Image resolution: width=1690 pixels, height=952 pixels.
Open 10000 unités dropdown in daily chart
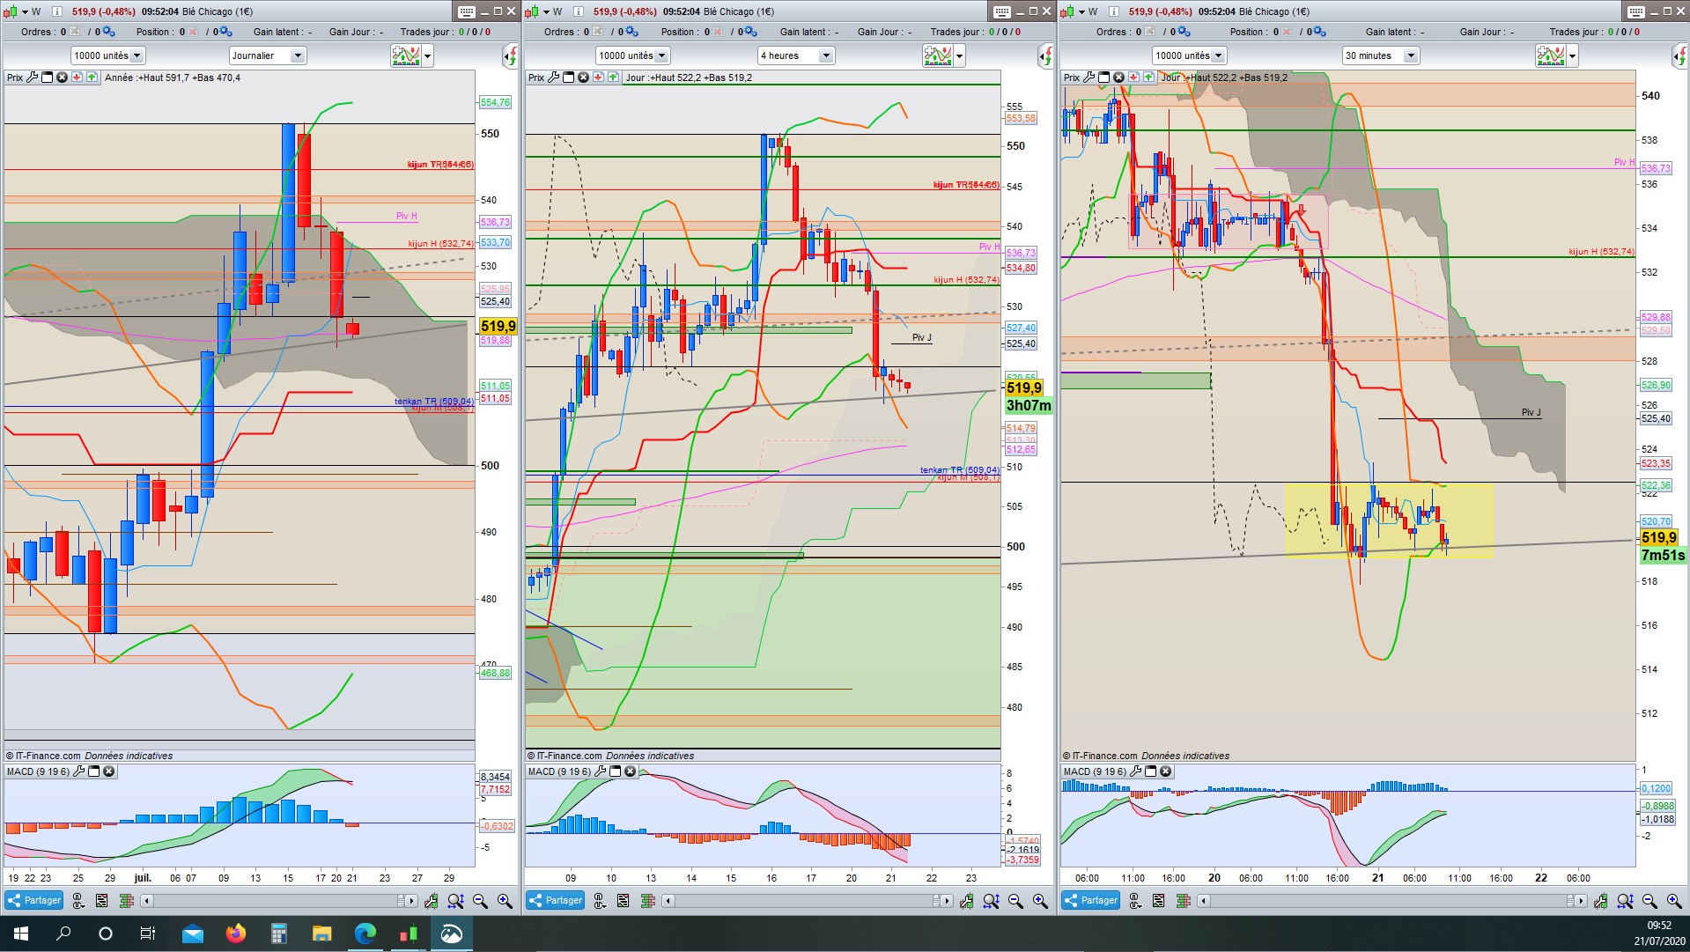pos(108,55)
